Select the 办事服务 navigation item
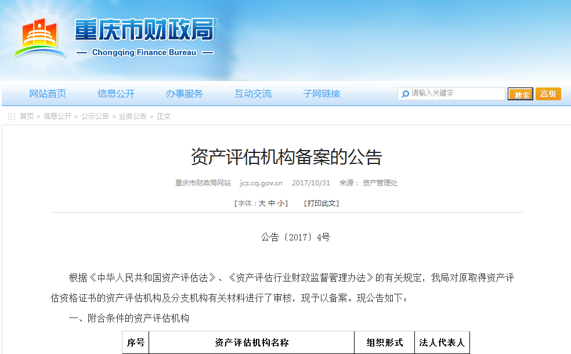The image size is (571, 354). tap(185, 94)
